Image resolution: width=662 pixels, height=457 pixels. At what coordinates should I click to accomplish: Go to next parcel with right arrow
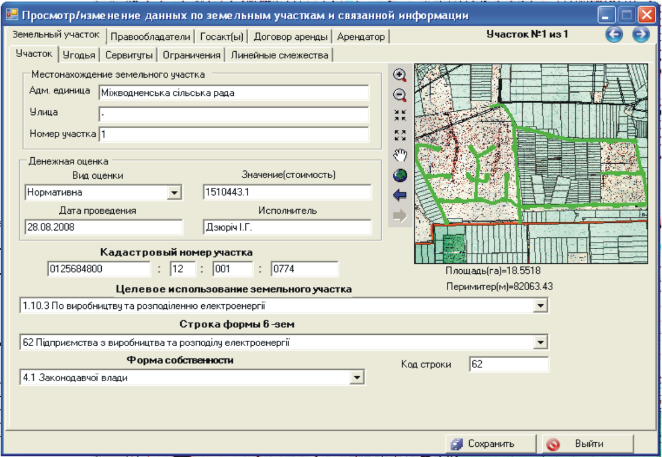[x=640, y=34]
